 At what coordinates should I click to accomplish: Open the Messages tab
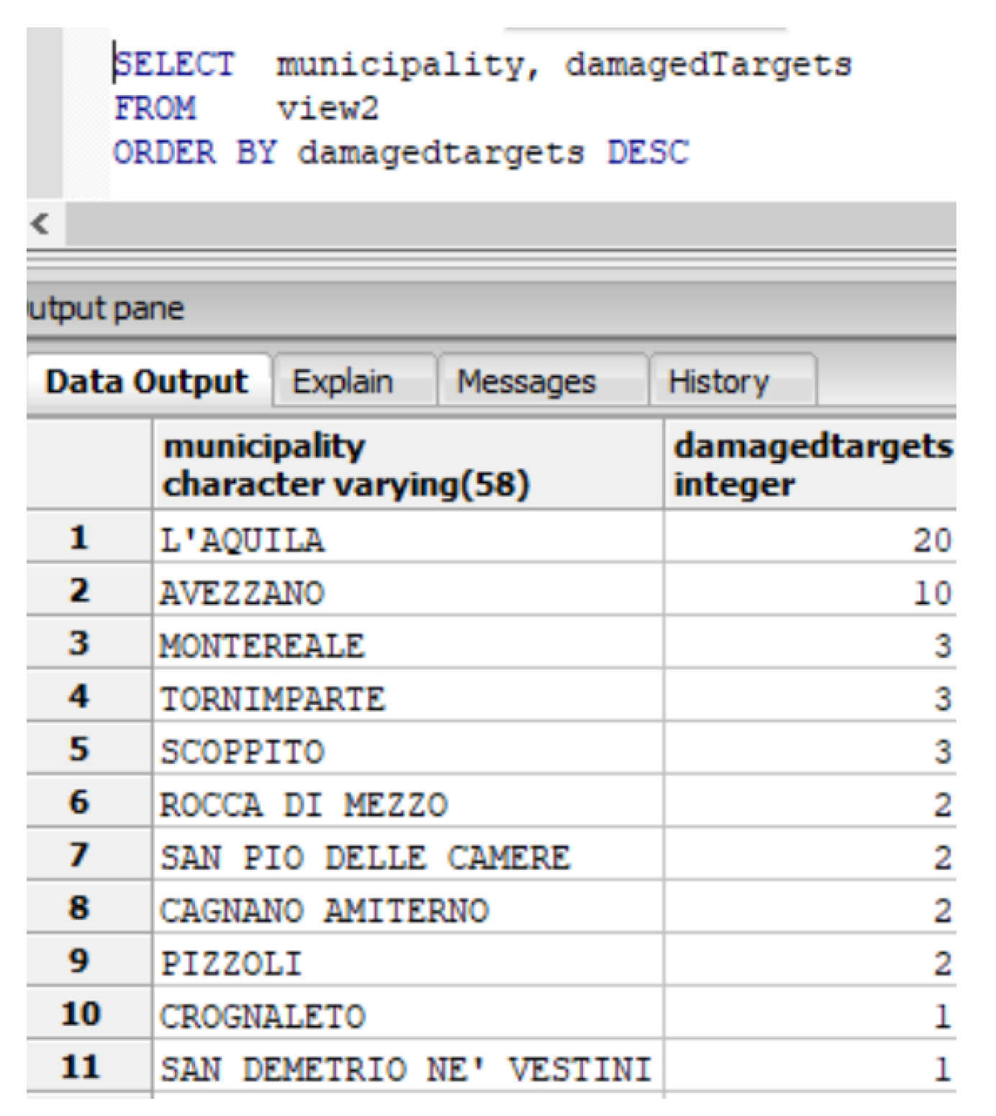point(527,382)
